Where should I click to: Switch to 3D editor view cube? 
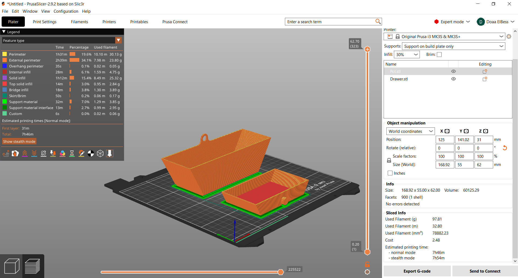click(12, 266)
